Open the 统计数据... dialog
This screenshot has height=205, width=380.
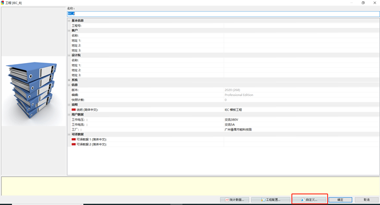234,200
